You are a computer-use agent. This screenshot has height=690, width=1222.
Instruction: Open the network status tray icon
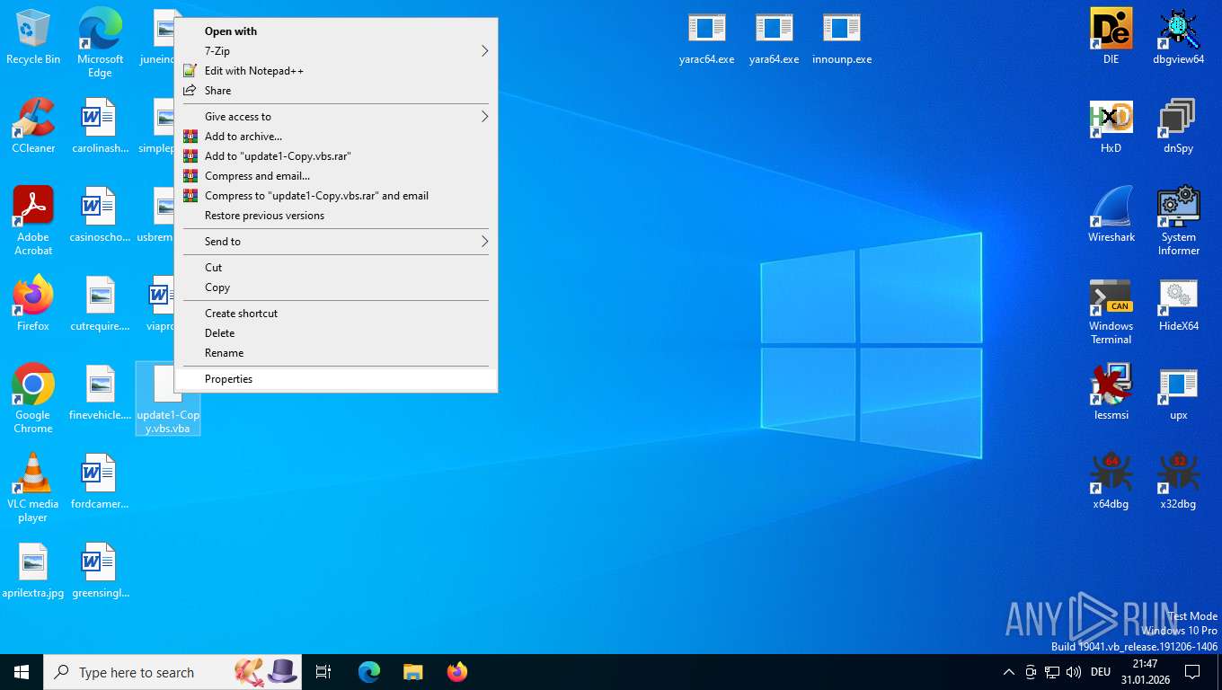1051,672
